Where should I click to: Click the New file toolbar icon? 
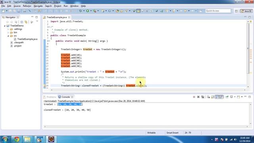tap(3, 11)
